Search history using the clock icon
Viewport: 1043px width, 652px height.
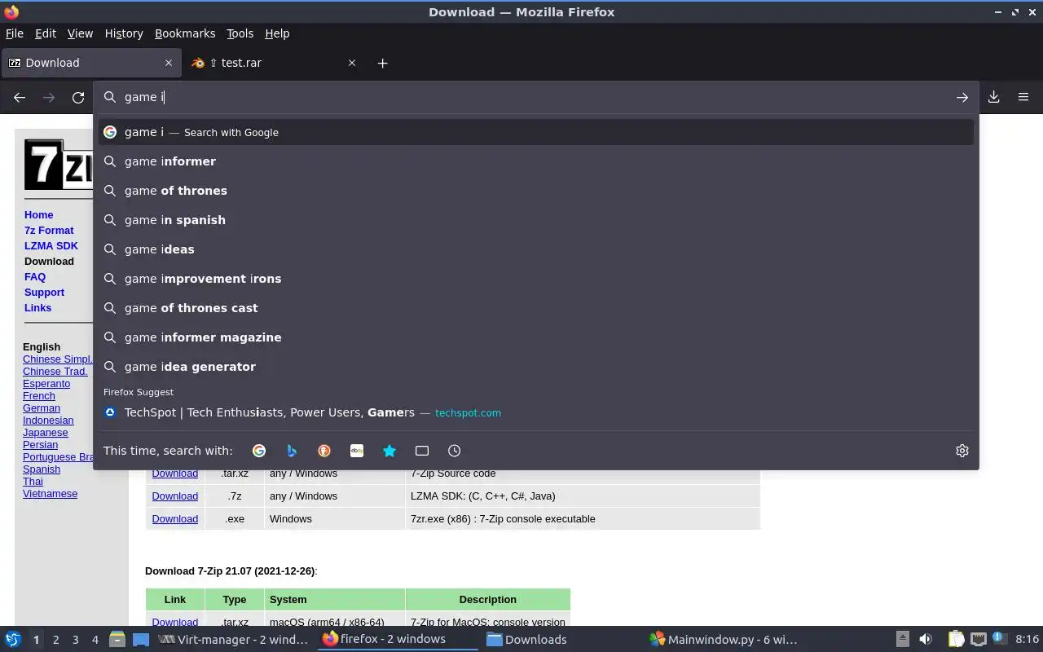pyautogui.click(x=455, y=451)
